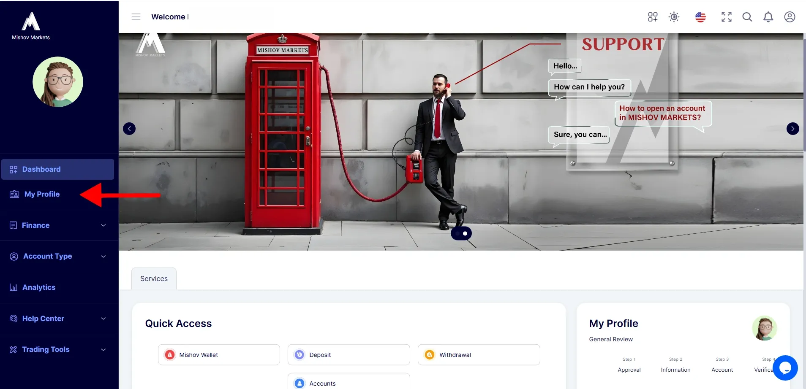The image size is (806, 389).
Task: Toggle light/dark theme sun icon
Action: (674, 17)
